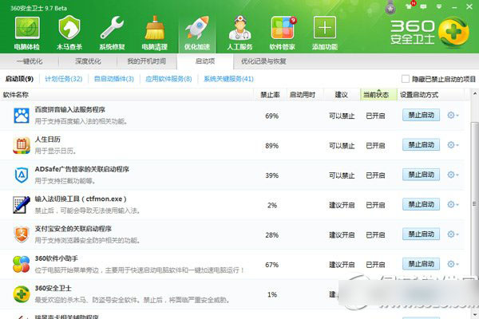The width and height of the screenshot is (479, 319).
Task: Open the title bar main menu arrow icon
Action: [x=438, y=6]
